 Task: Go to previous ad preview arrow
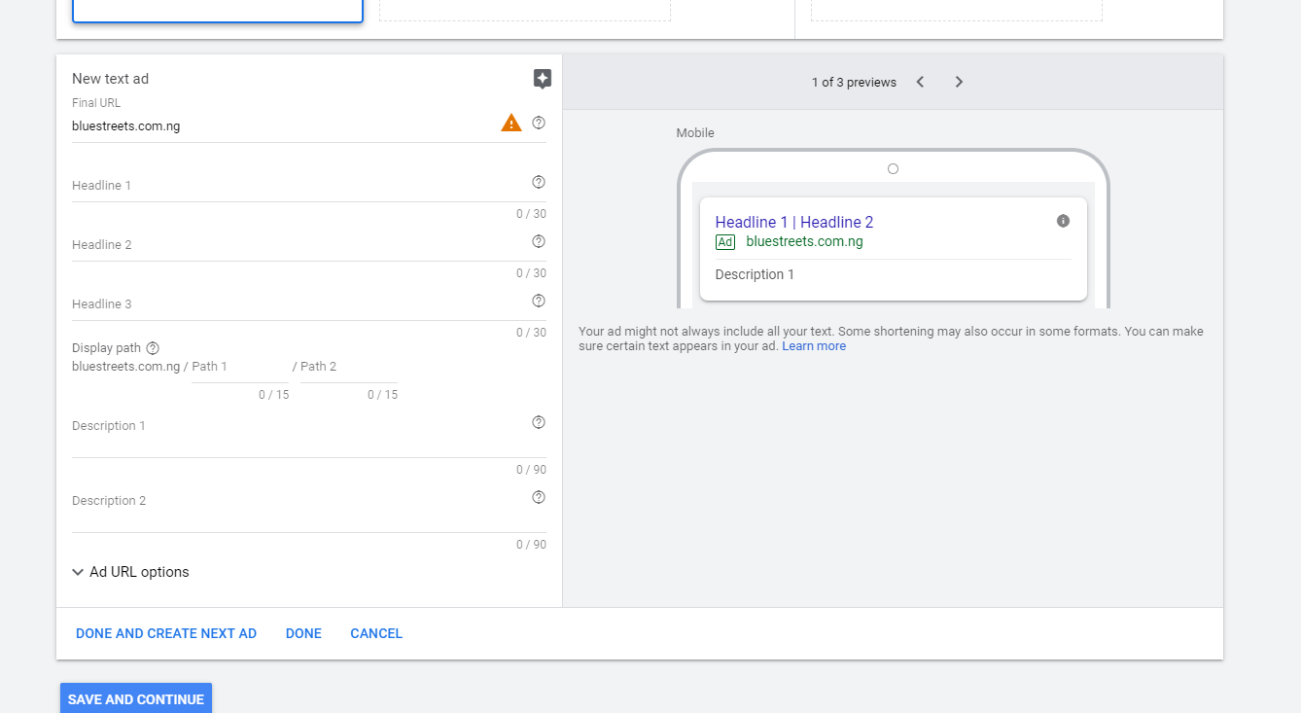pos(920,82)
